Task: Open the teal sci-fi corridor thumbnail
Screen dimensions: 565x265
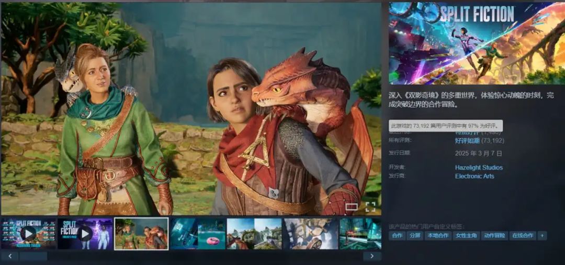Action: pyautogui.click(x=360, y=234)
